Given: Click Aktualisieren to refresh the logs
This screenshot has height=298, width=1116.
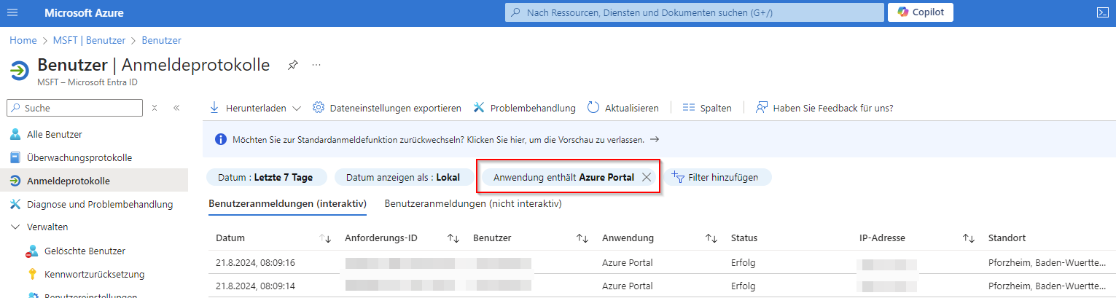Looking at the screenshot, I should pyautogui.click(x=623, y=108).
